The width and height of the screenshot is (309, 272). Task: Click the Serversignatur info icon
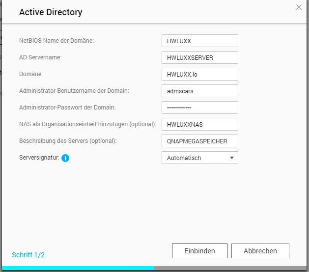[65, 158]
